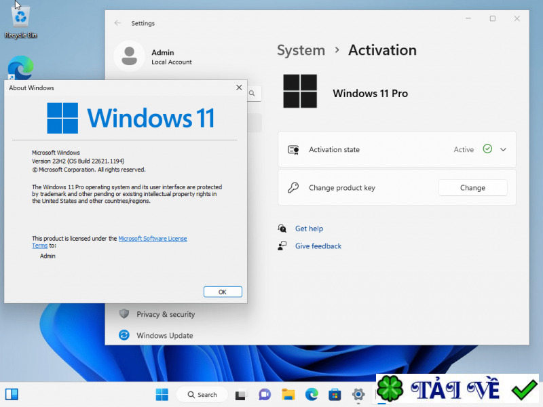The width and height of the screenshot is (543, 407).
Task: Click the Search box in the taskbar
Action: (202, 394)
